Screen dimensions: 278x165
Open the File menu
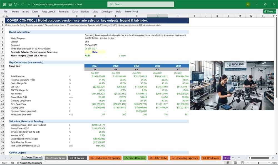(6, 11)
